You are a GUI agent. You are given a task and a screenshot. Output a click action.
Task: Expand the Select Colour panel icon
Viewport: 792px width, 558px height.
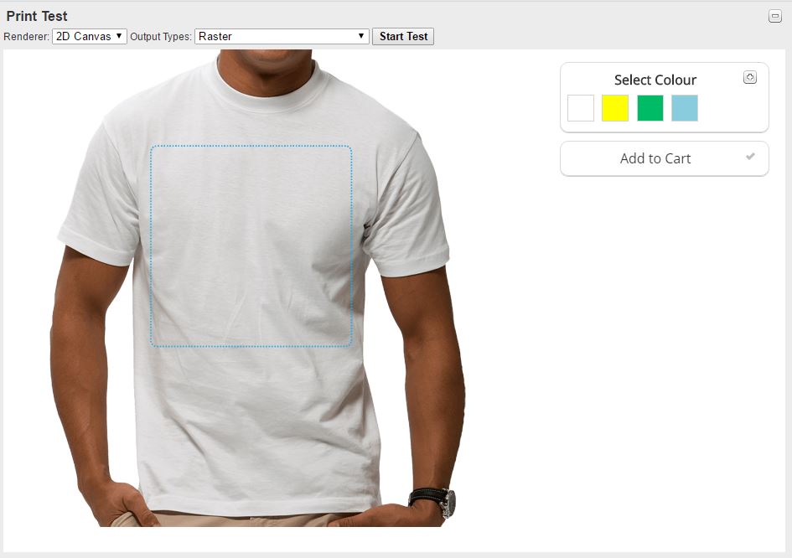(x=750, y=77)
